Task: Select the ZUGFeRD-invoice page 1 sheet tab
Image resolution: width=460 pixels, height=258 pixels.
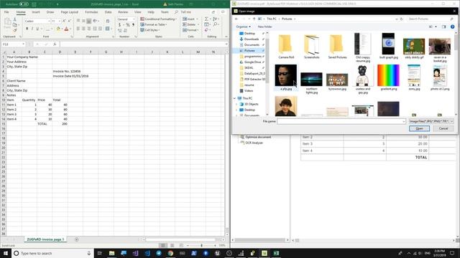Action: pos(45,239)
